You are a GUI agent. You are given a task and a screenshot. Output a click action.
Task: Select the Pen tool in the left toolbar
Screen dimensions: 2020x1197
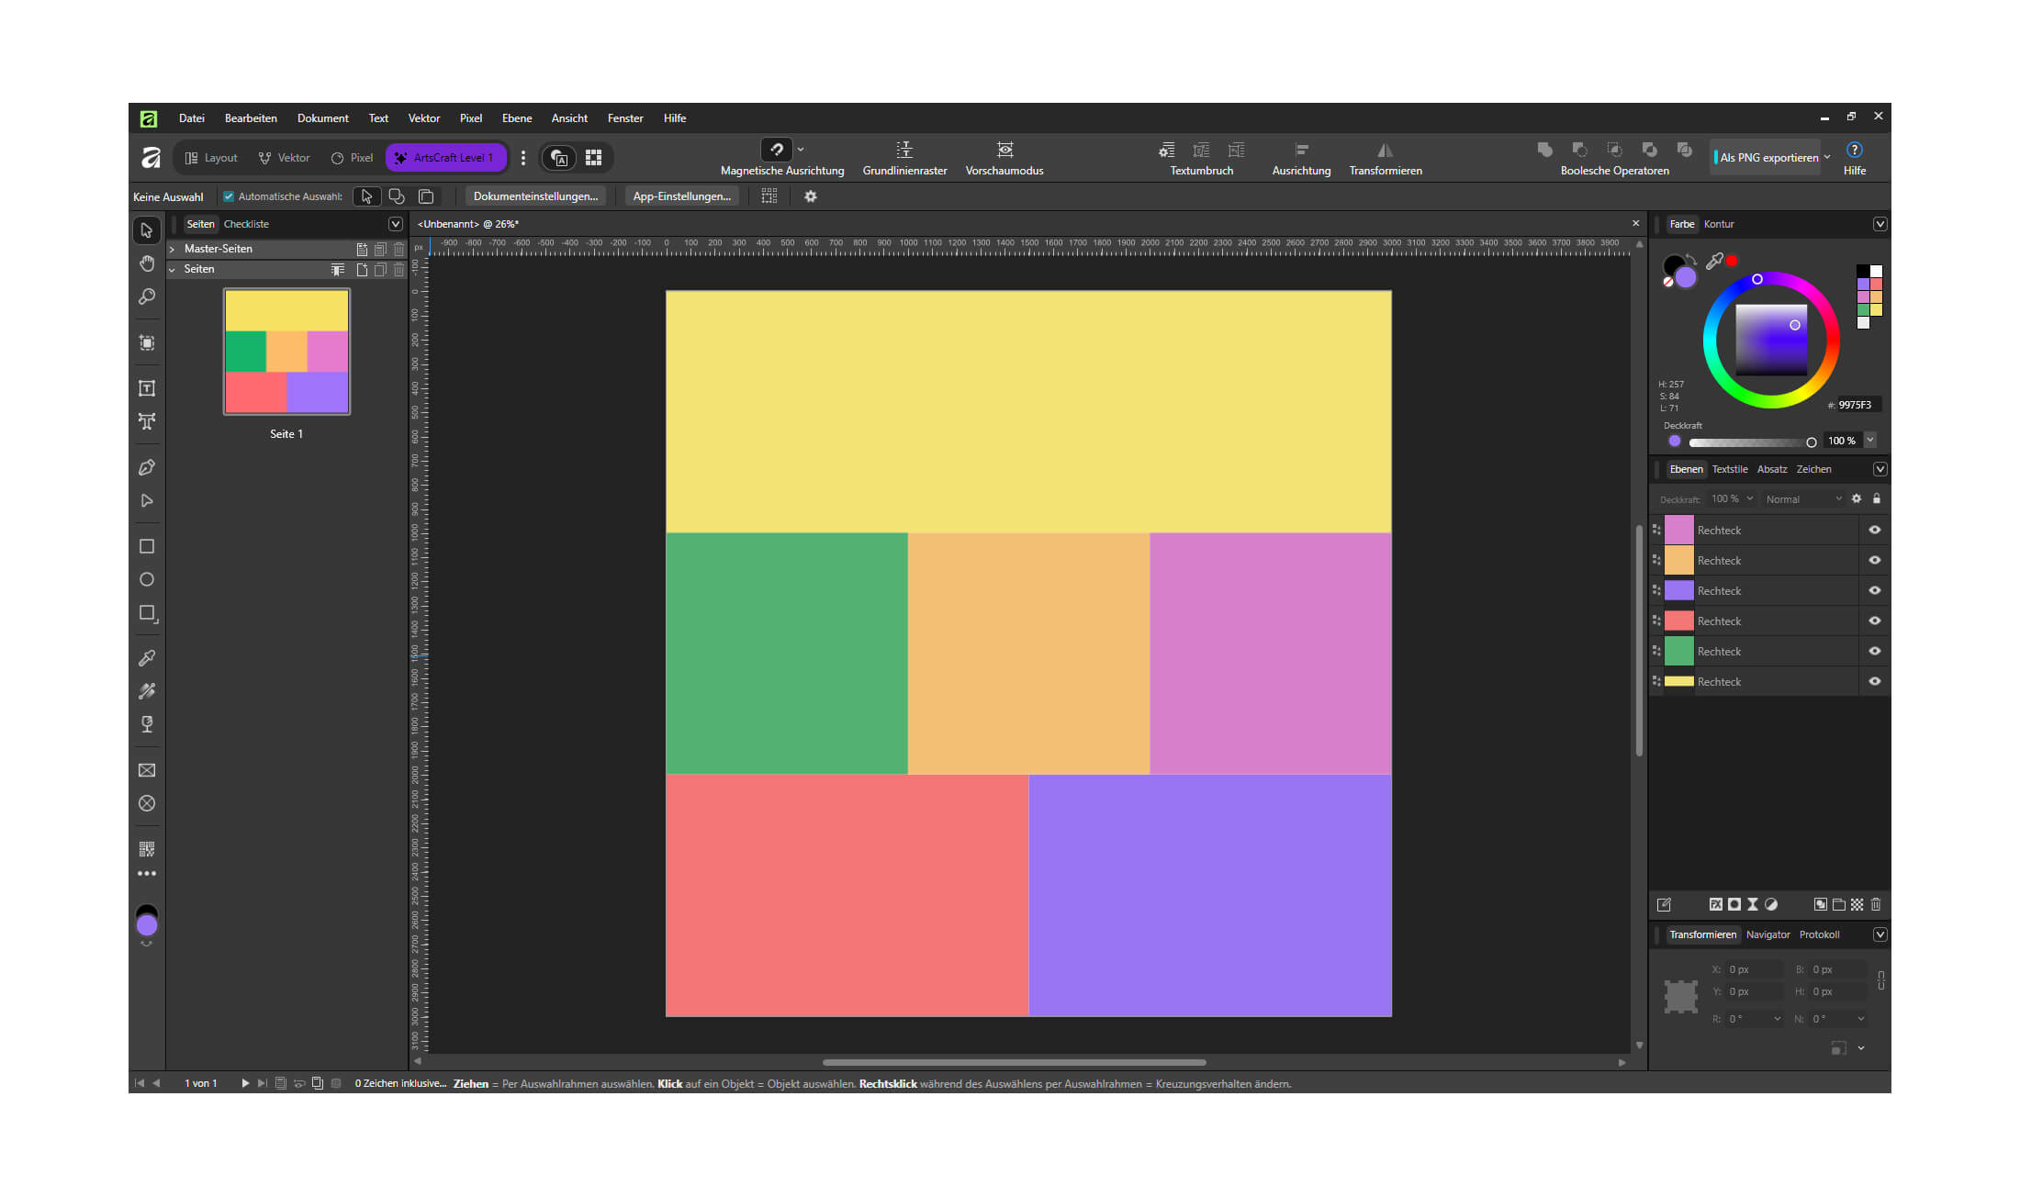point(147,467)
